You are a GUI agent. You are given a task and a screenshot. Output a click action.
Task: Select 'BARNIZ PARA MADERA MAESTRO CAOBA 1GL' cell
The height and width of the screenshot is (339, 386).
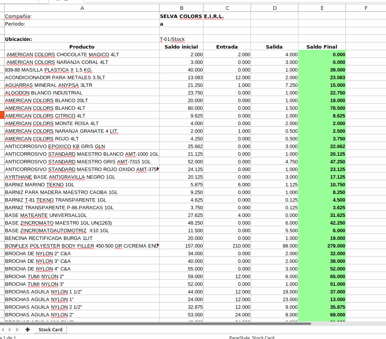[82, 192]
